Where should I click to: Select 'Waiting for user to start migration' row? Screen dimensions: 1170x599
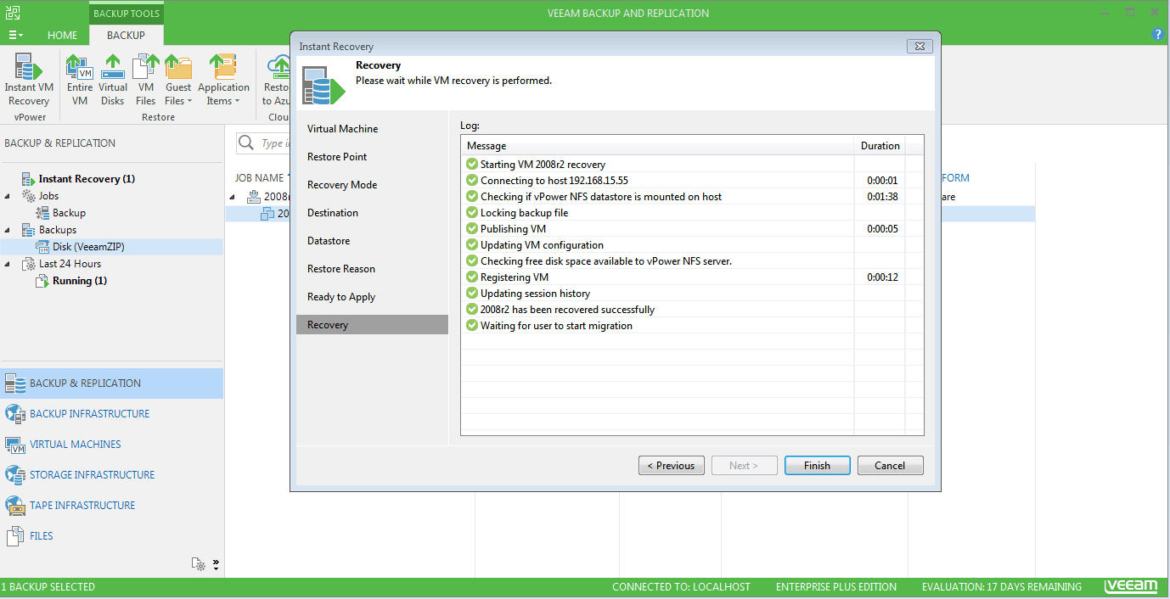(692, 326)
